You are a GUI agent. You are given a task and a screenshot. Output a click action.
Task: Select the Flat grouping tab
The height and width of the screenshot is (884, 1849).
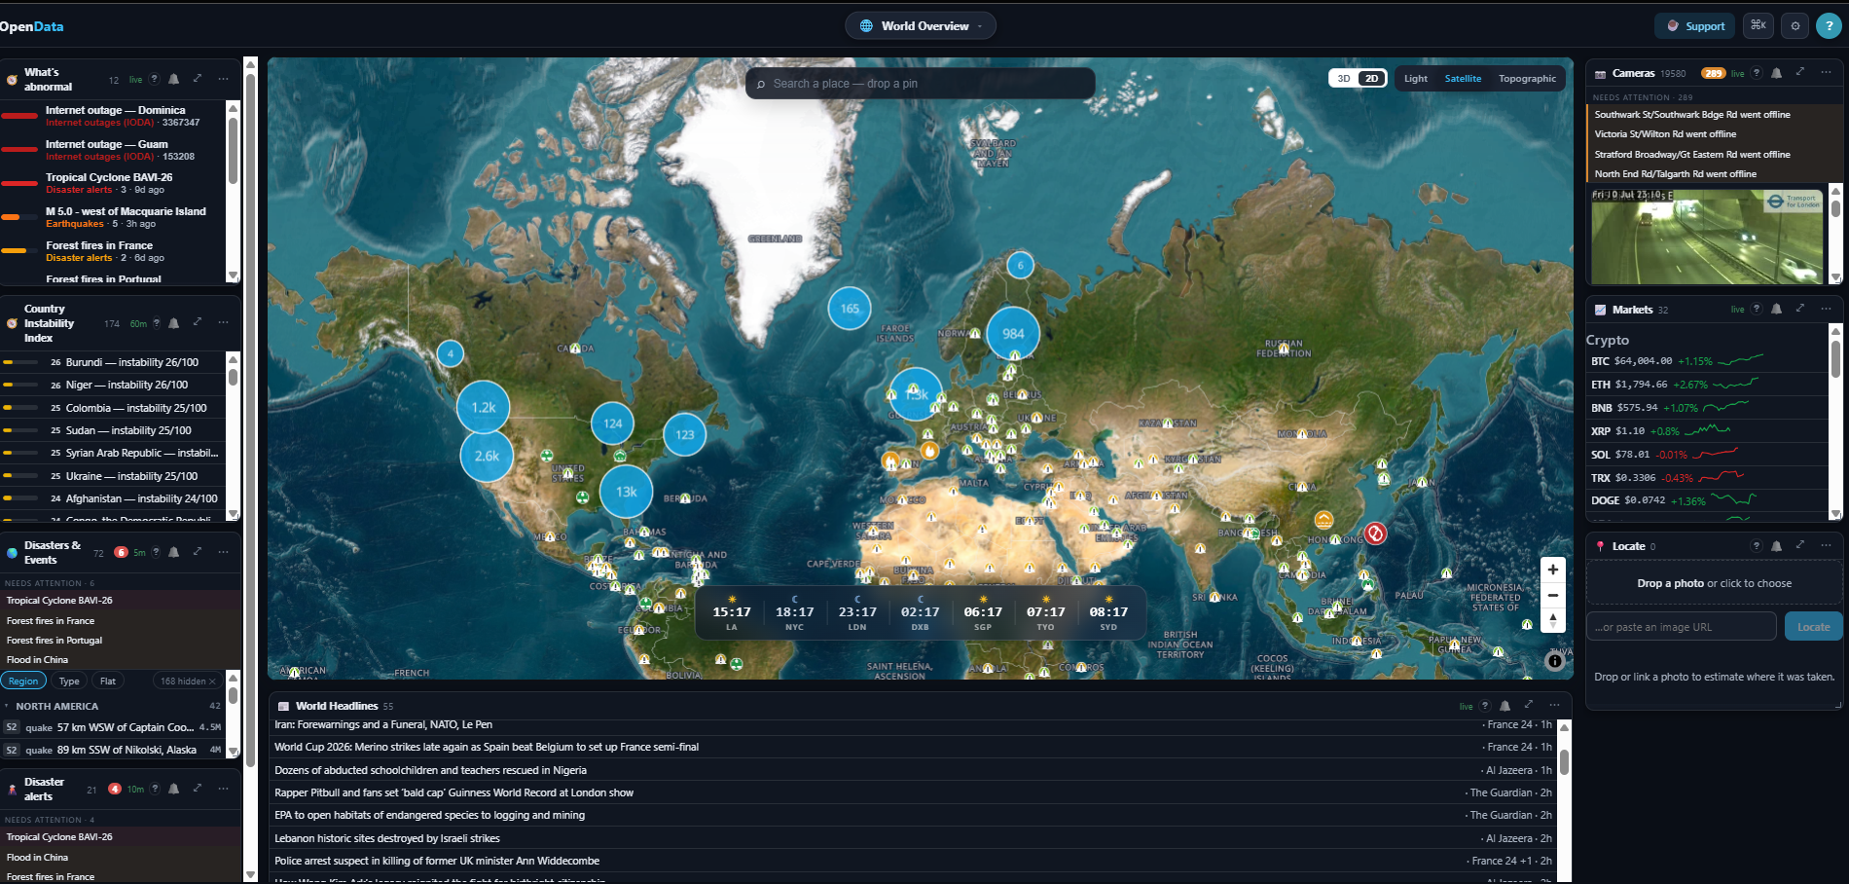[108, 681]
